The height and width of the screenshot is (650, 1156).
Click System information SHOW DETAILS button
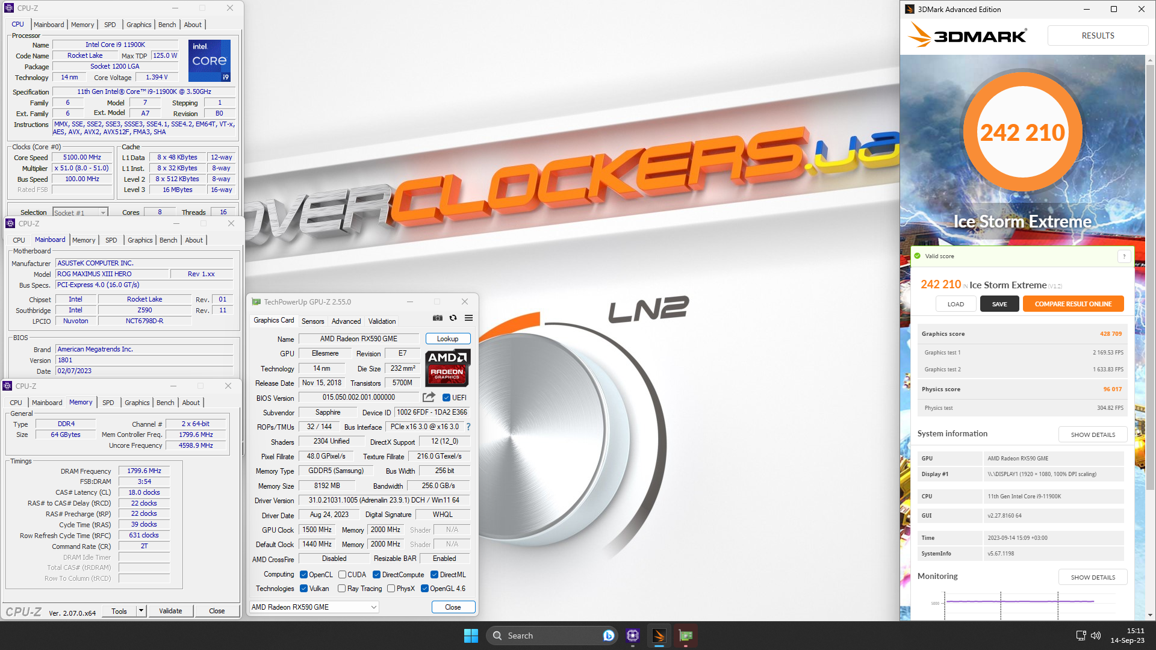coord(1093,435)
